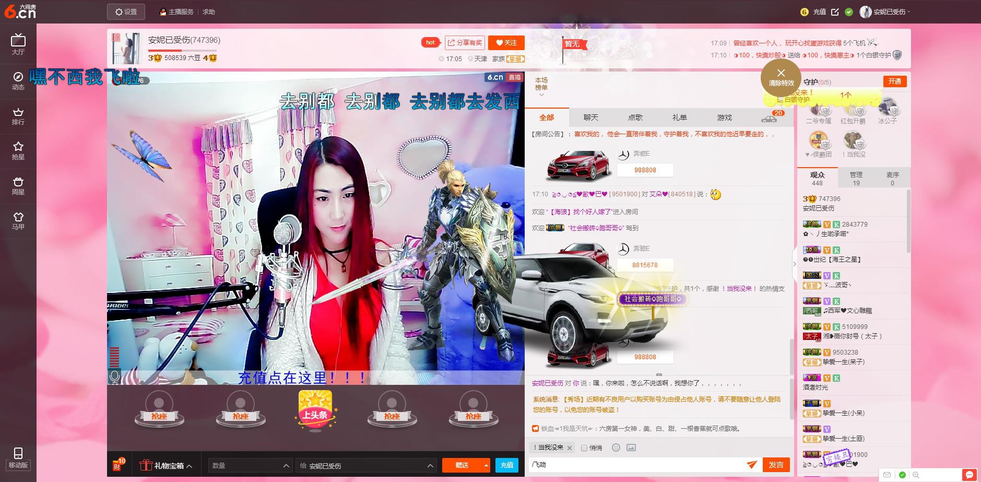
Task: Click the 6.cn site logo
Action: (20, 11)
